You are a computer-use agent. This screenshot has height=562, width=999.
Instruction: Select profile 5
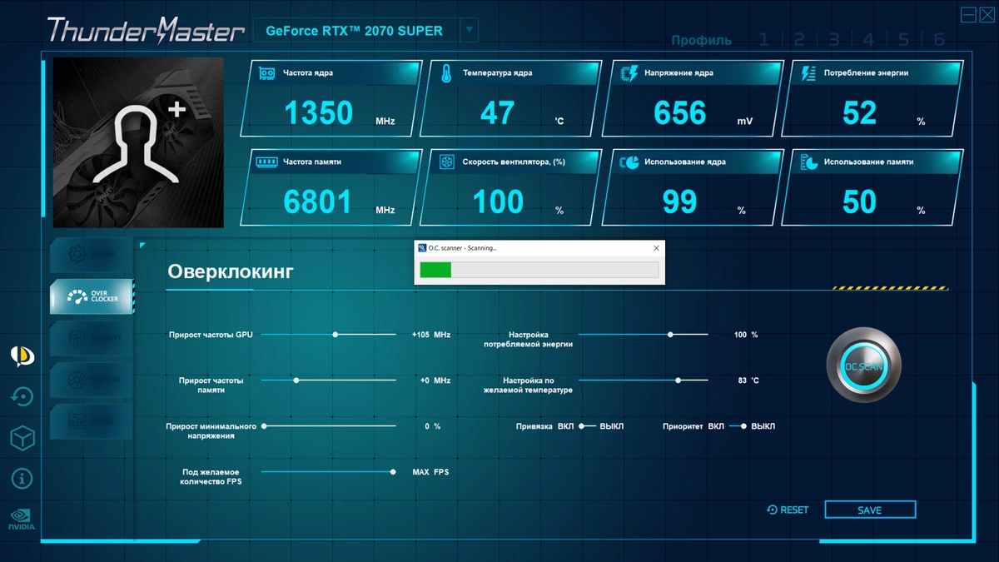(904, 39)
